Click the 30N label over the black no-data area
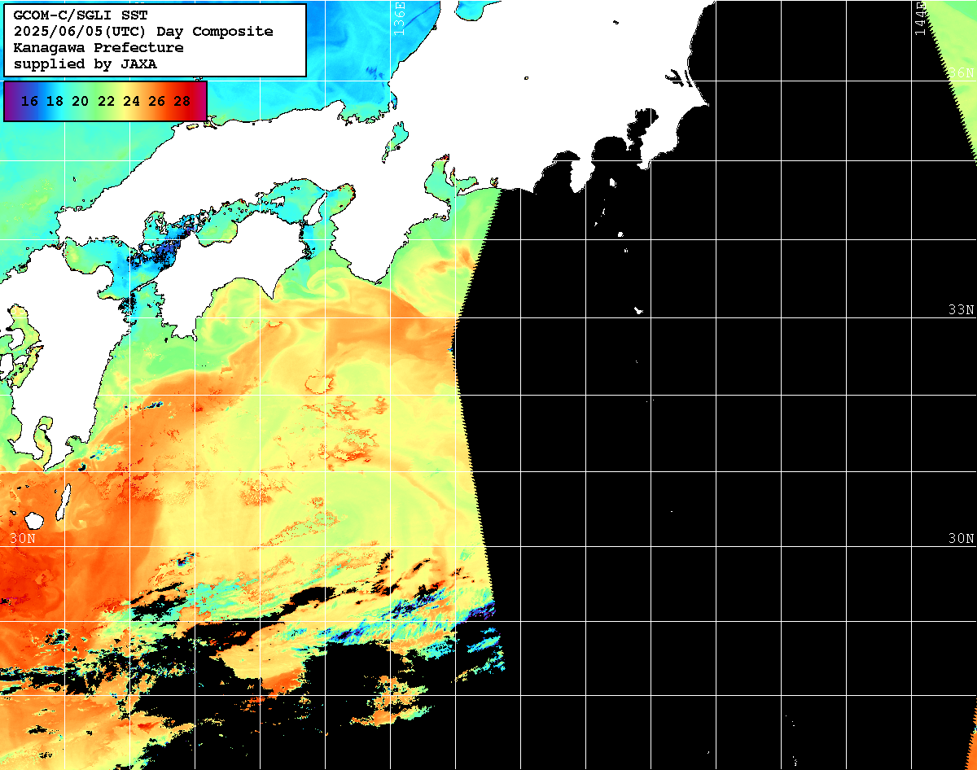 (961, 539)
